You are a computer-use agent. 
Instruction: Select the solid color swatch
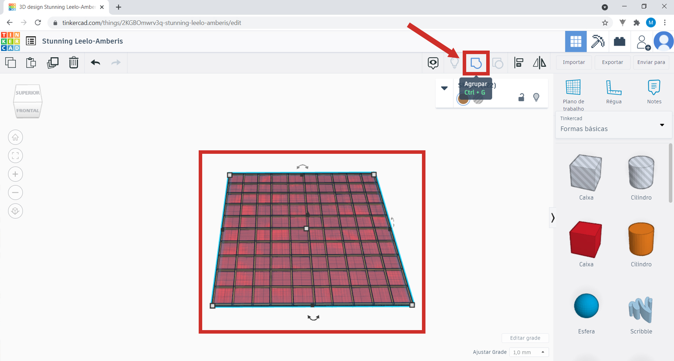point(463,99)
